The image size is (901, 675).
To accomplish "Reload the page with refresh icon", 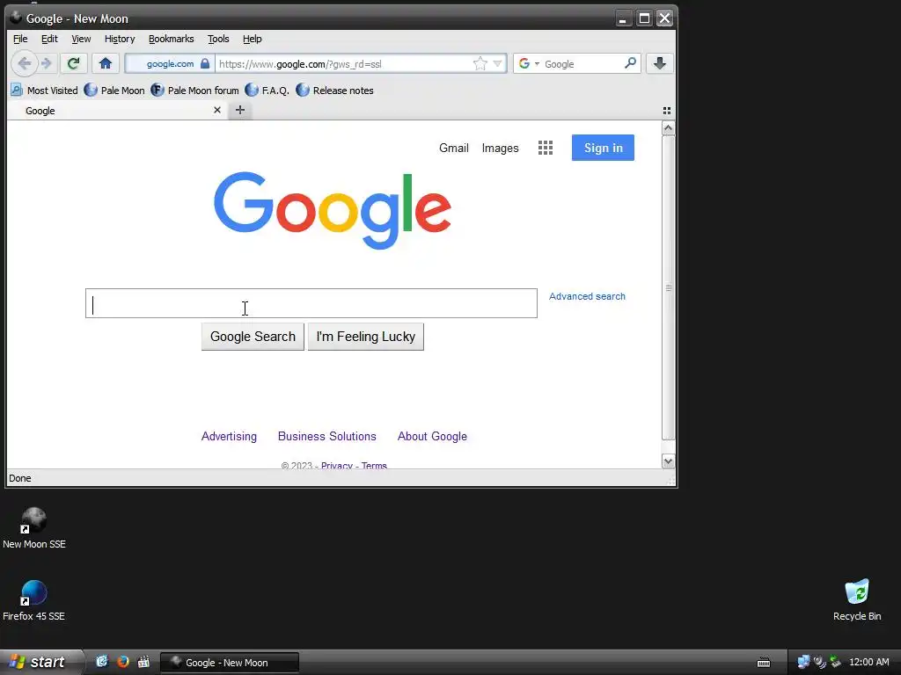I will point(74,63).
